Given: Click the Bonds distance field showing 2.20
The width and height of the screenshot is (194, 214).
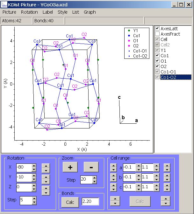Looking at the screenshot, I should [x=90, y=201].
